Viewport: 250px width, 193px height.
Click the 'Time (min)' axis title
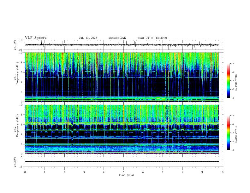[126, 175]
